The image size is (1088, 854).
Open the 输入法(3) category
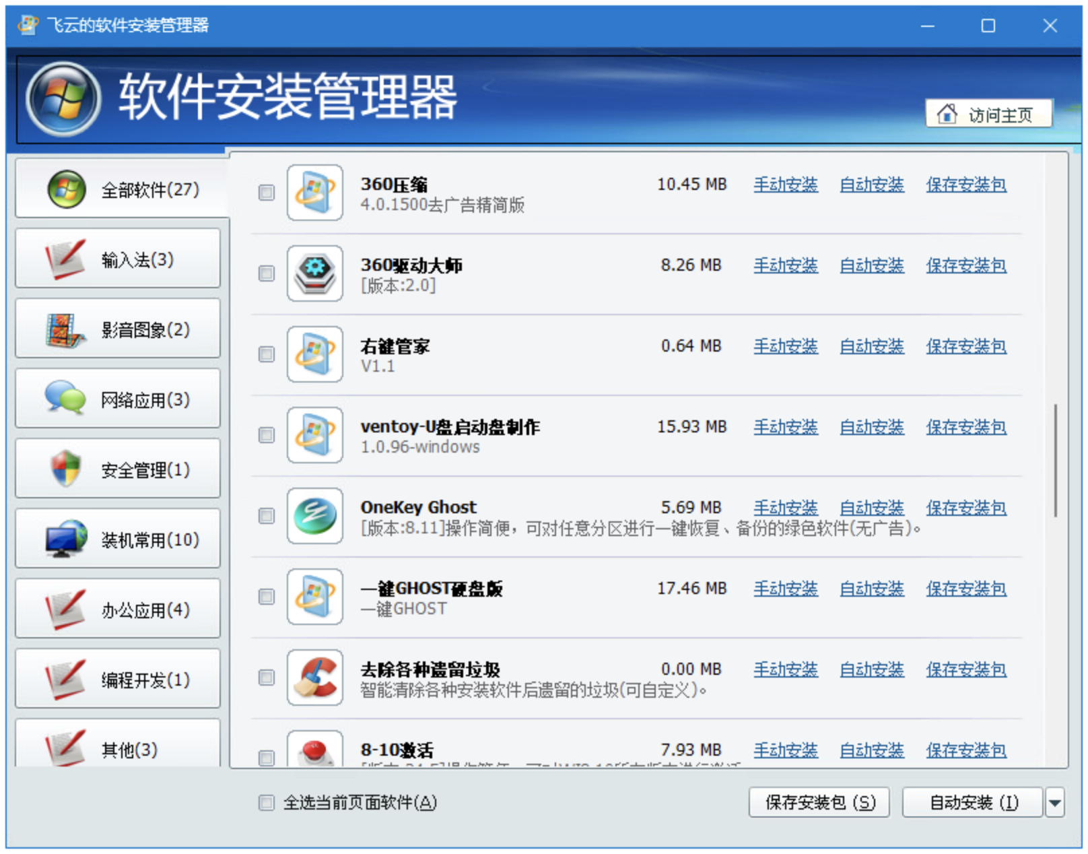coord(118,259)
